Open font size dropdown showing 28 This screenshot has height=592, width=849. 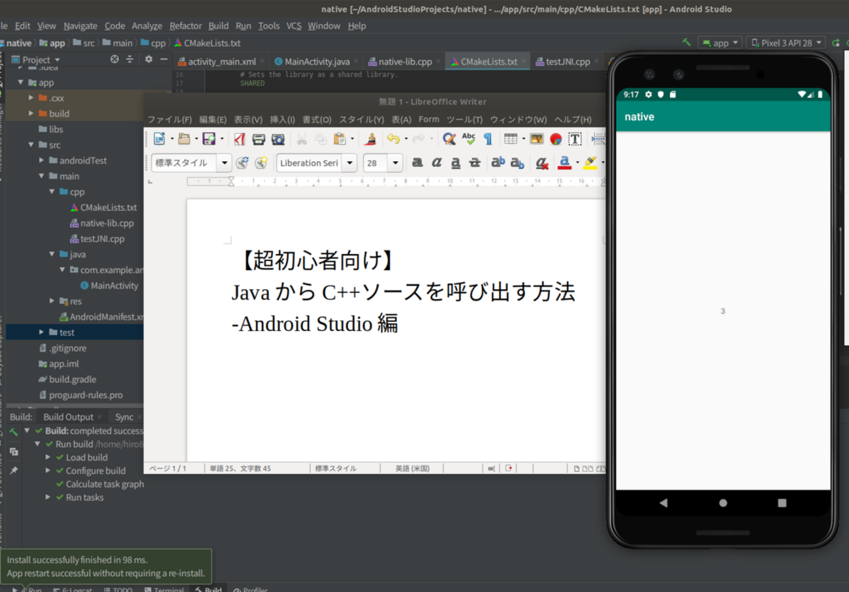(395, 163)
